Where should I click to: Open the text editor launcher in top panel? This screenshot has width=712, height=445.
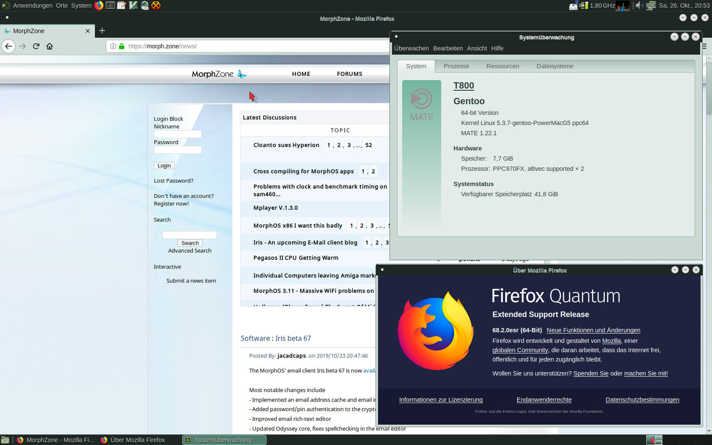[x=122, y=6]
